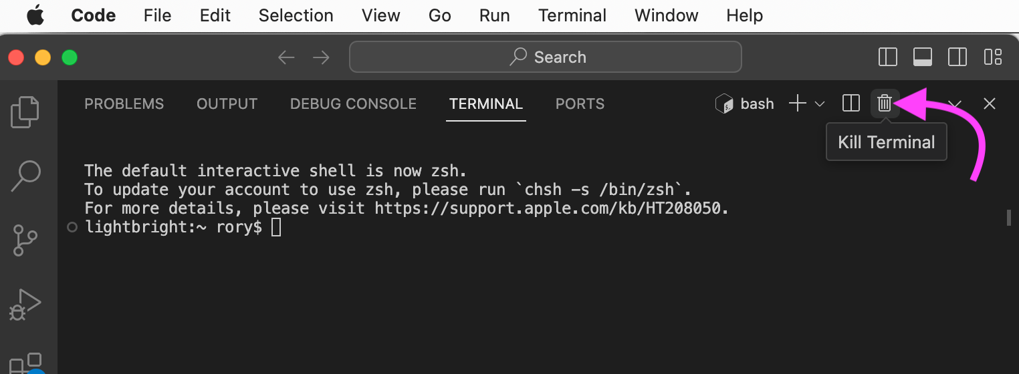Open the Search view in activity bar
1019x374 pixels.
coord(25,176)
